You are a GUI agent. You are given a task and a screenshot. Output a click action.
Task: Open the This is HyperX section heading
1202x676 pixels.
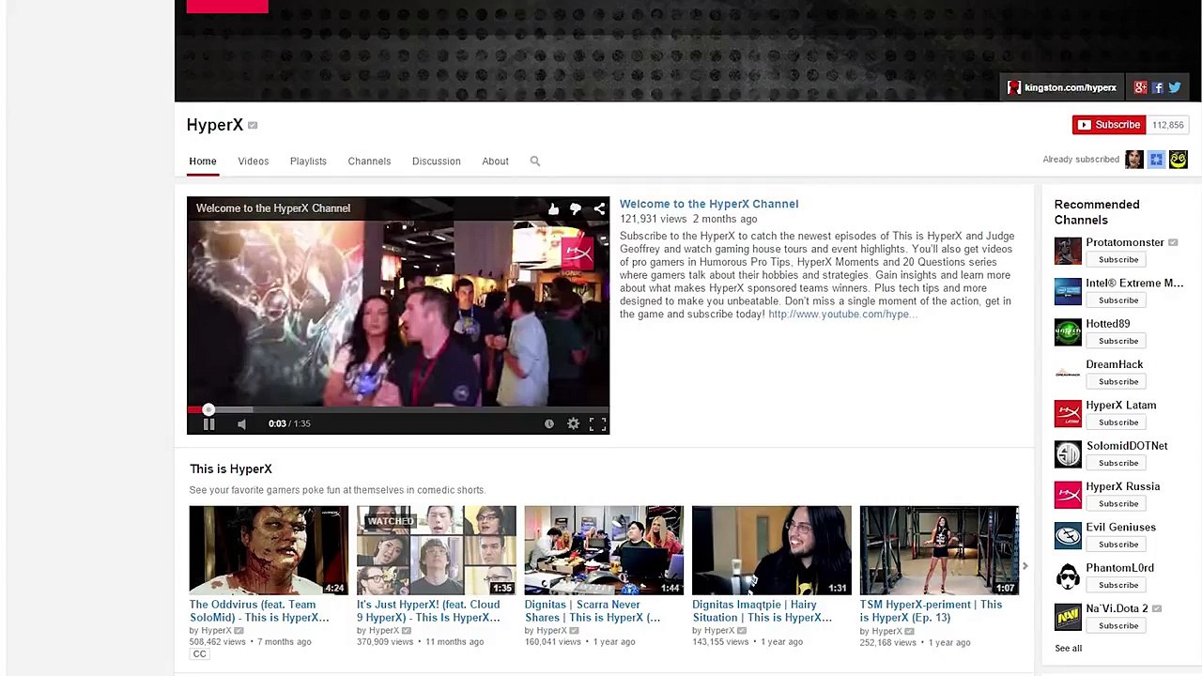point(231,469)
